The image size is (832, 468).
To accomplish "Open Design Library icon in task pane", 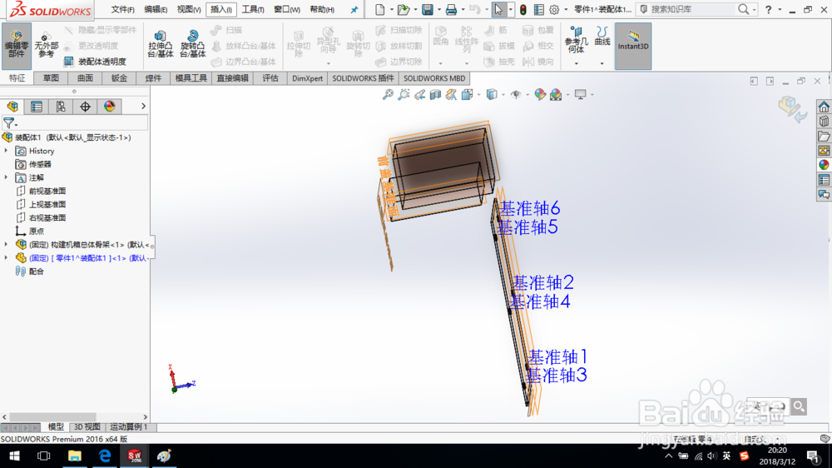I will coord(824,122).
